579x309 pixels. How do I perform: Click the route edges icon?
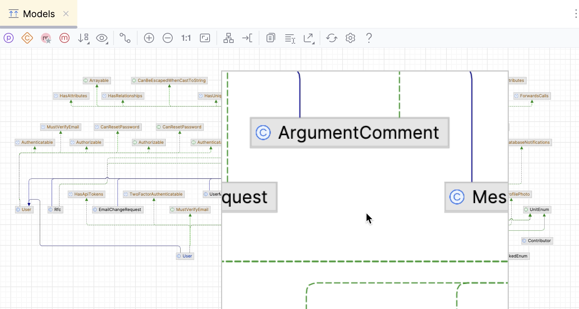click(x=247, y=38)
